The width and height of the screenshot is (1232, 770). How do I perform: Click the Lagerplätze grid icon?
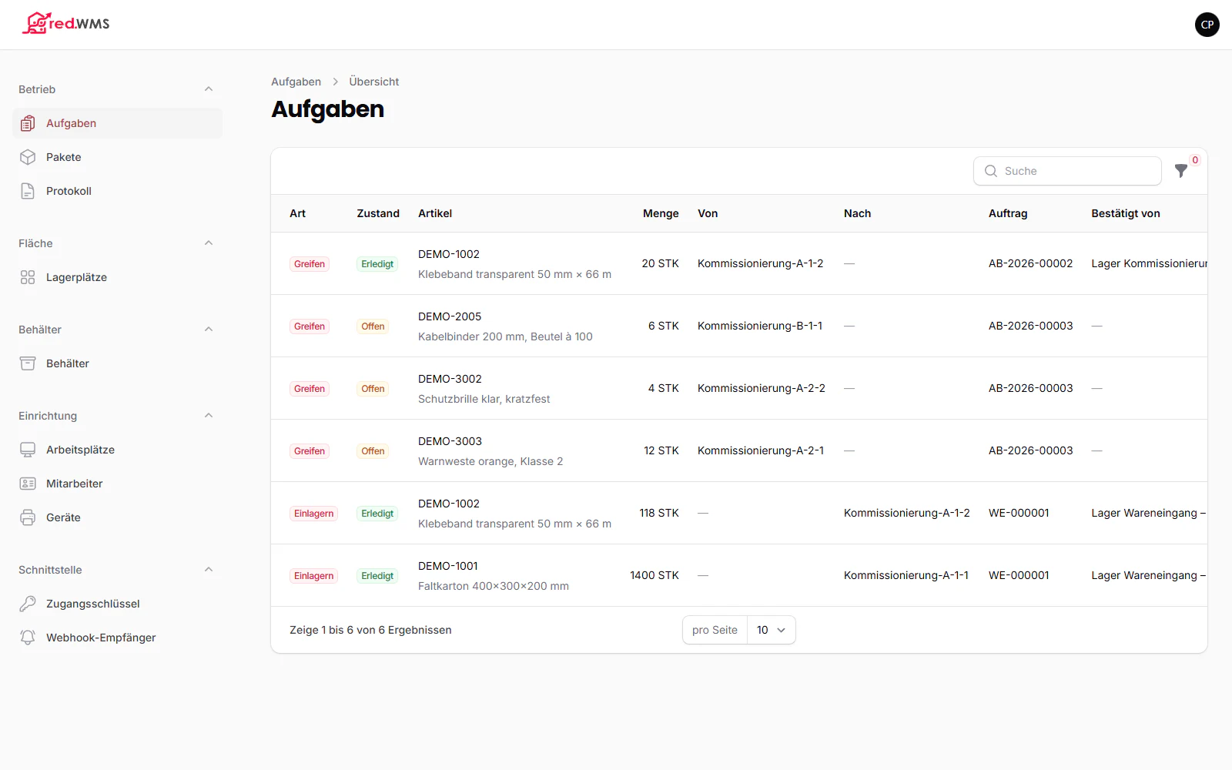tap(28, 277)
